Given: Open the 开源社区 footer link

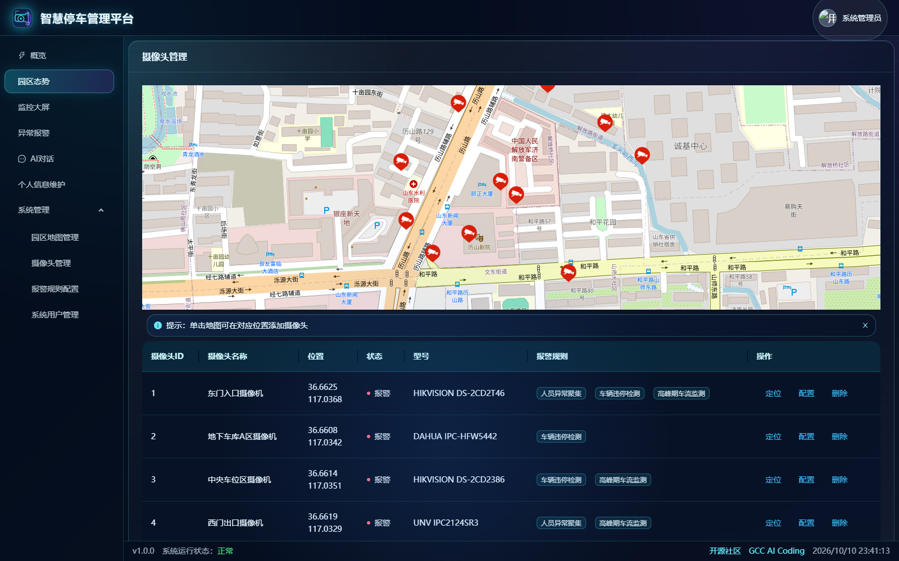Looking at the screenshot, I should point(725,551).
